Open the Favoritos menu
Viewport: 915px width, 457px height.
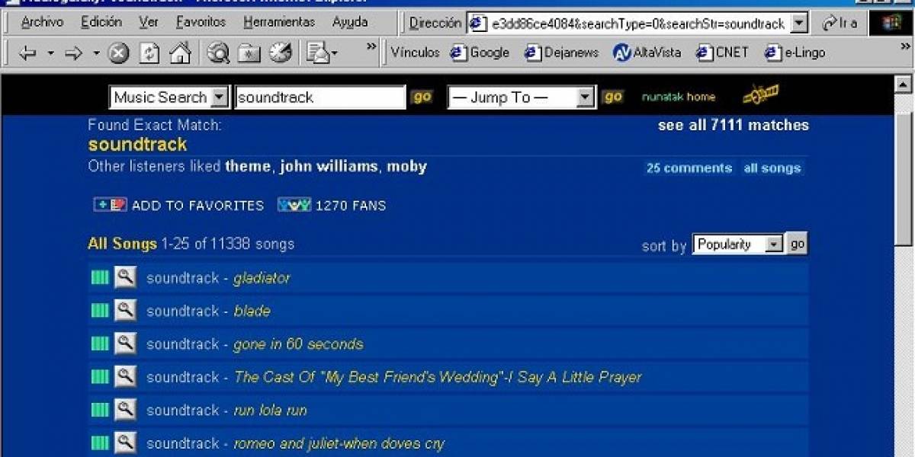[x=201, y=22]
